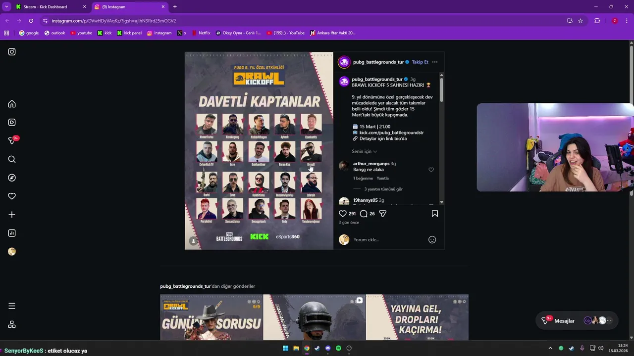Open the volume speaker tray icon

[x=600, y=348]
